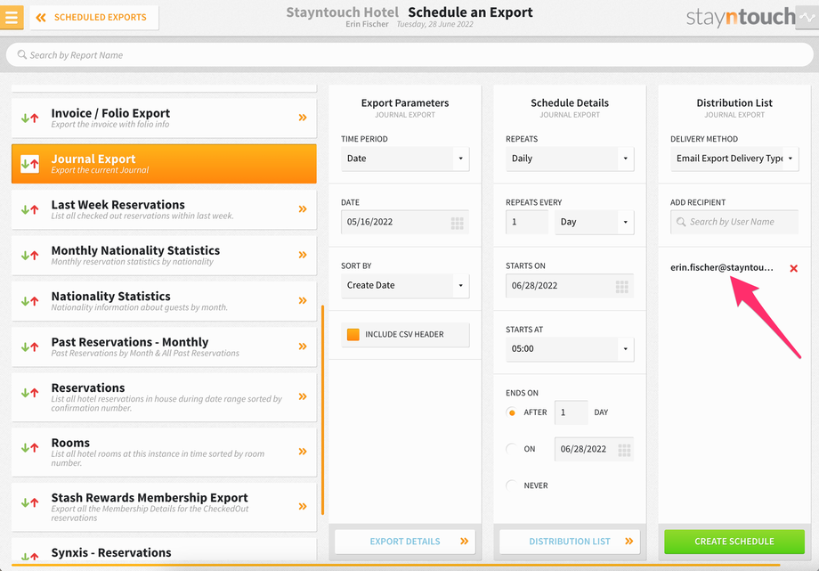Viewport: 819px width, 571px height.
Task: Click Nationality Statistics arrows icon
Action: point(29,301)
